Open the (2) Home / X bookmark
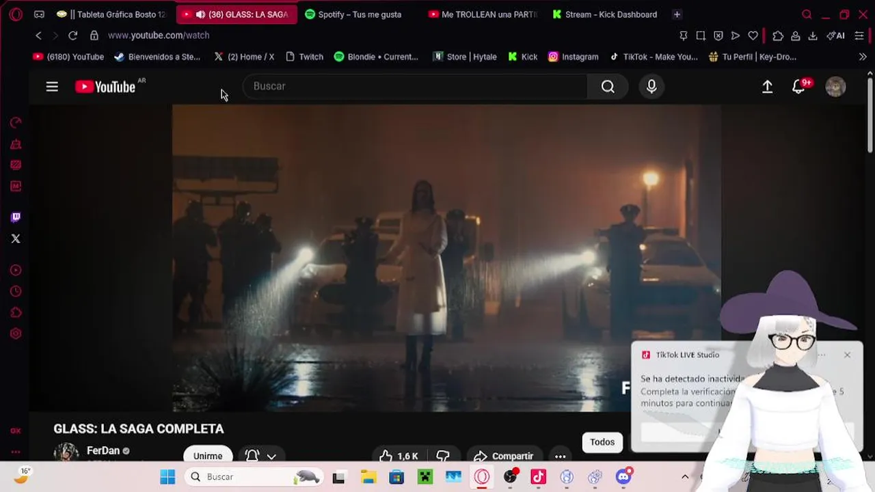Image resolution: width=875 pixels, height=492 pixels. coord(244,57)
